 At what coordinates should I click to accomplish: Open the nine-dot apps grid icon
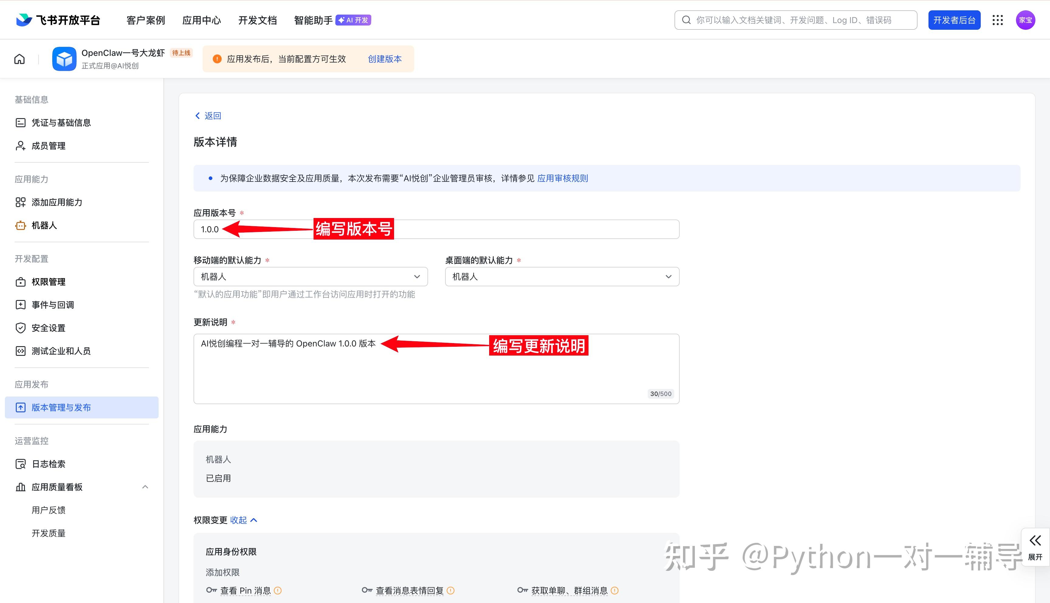coord(997,20)
